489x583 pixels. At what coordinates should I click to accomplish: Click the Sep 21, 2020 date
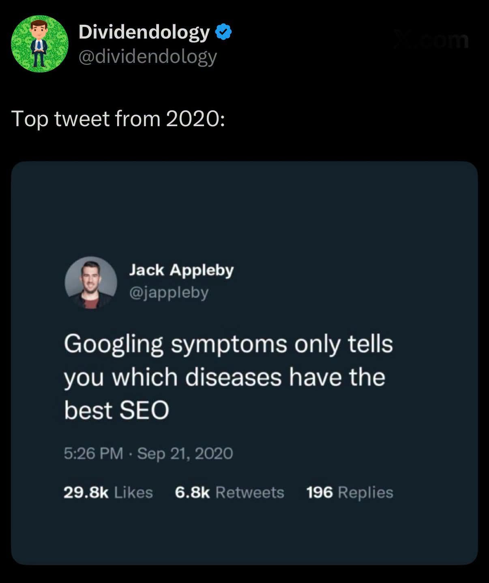pyautogui.click(x=185, y=453)
